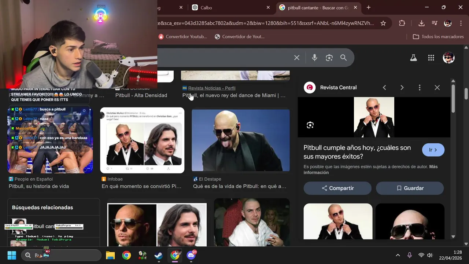Image resolution: width=469 pixels, height=264 pixels.
Task: Click the Guardar button
Action: [x=410, y=188]
